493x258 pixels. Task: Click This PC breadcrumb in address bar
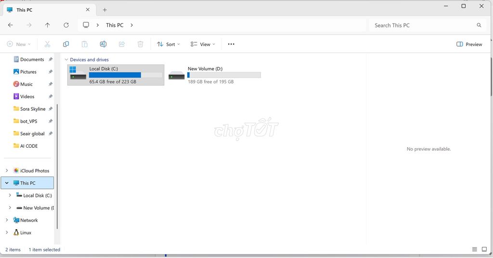[115, 25]
